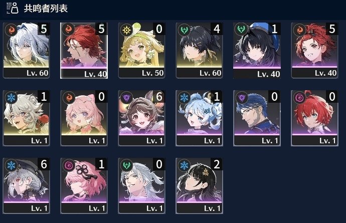This screenshot has width=346, height=223.
Task: Select the long black-haired ice character, number 2
Action: click(199, 186)
